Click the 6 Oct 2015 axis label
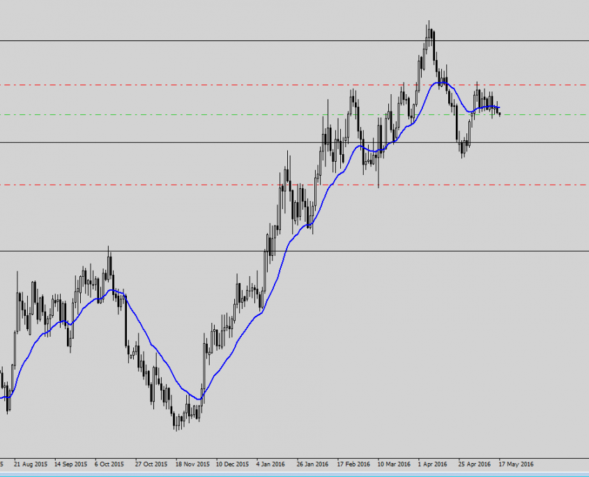 click(109, 463)
